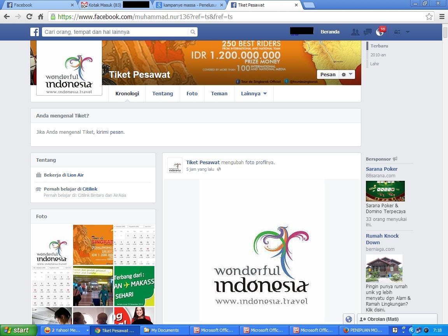Open the Tour de Singkarak photo thumbnail
The width and height of the screenshot is (448, 336).
tap(93, 245)
